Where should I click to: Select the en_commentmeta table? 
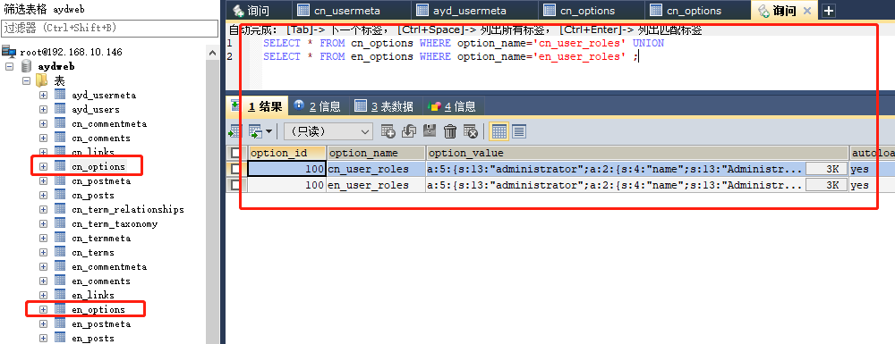tap(109, 266)
